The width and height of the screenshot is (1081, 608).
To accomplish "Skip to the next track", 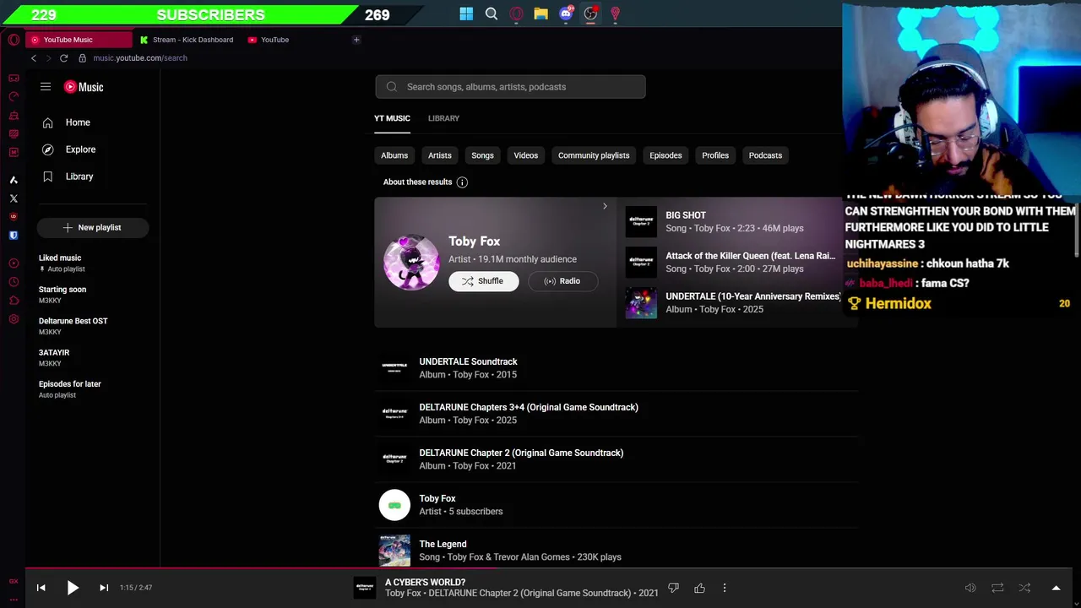I will (104, 588).
